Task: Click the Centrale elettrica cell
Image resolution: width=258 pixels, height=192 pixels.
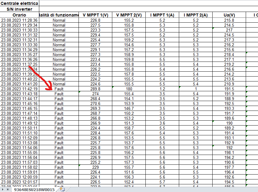Action: pos(19,3)
